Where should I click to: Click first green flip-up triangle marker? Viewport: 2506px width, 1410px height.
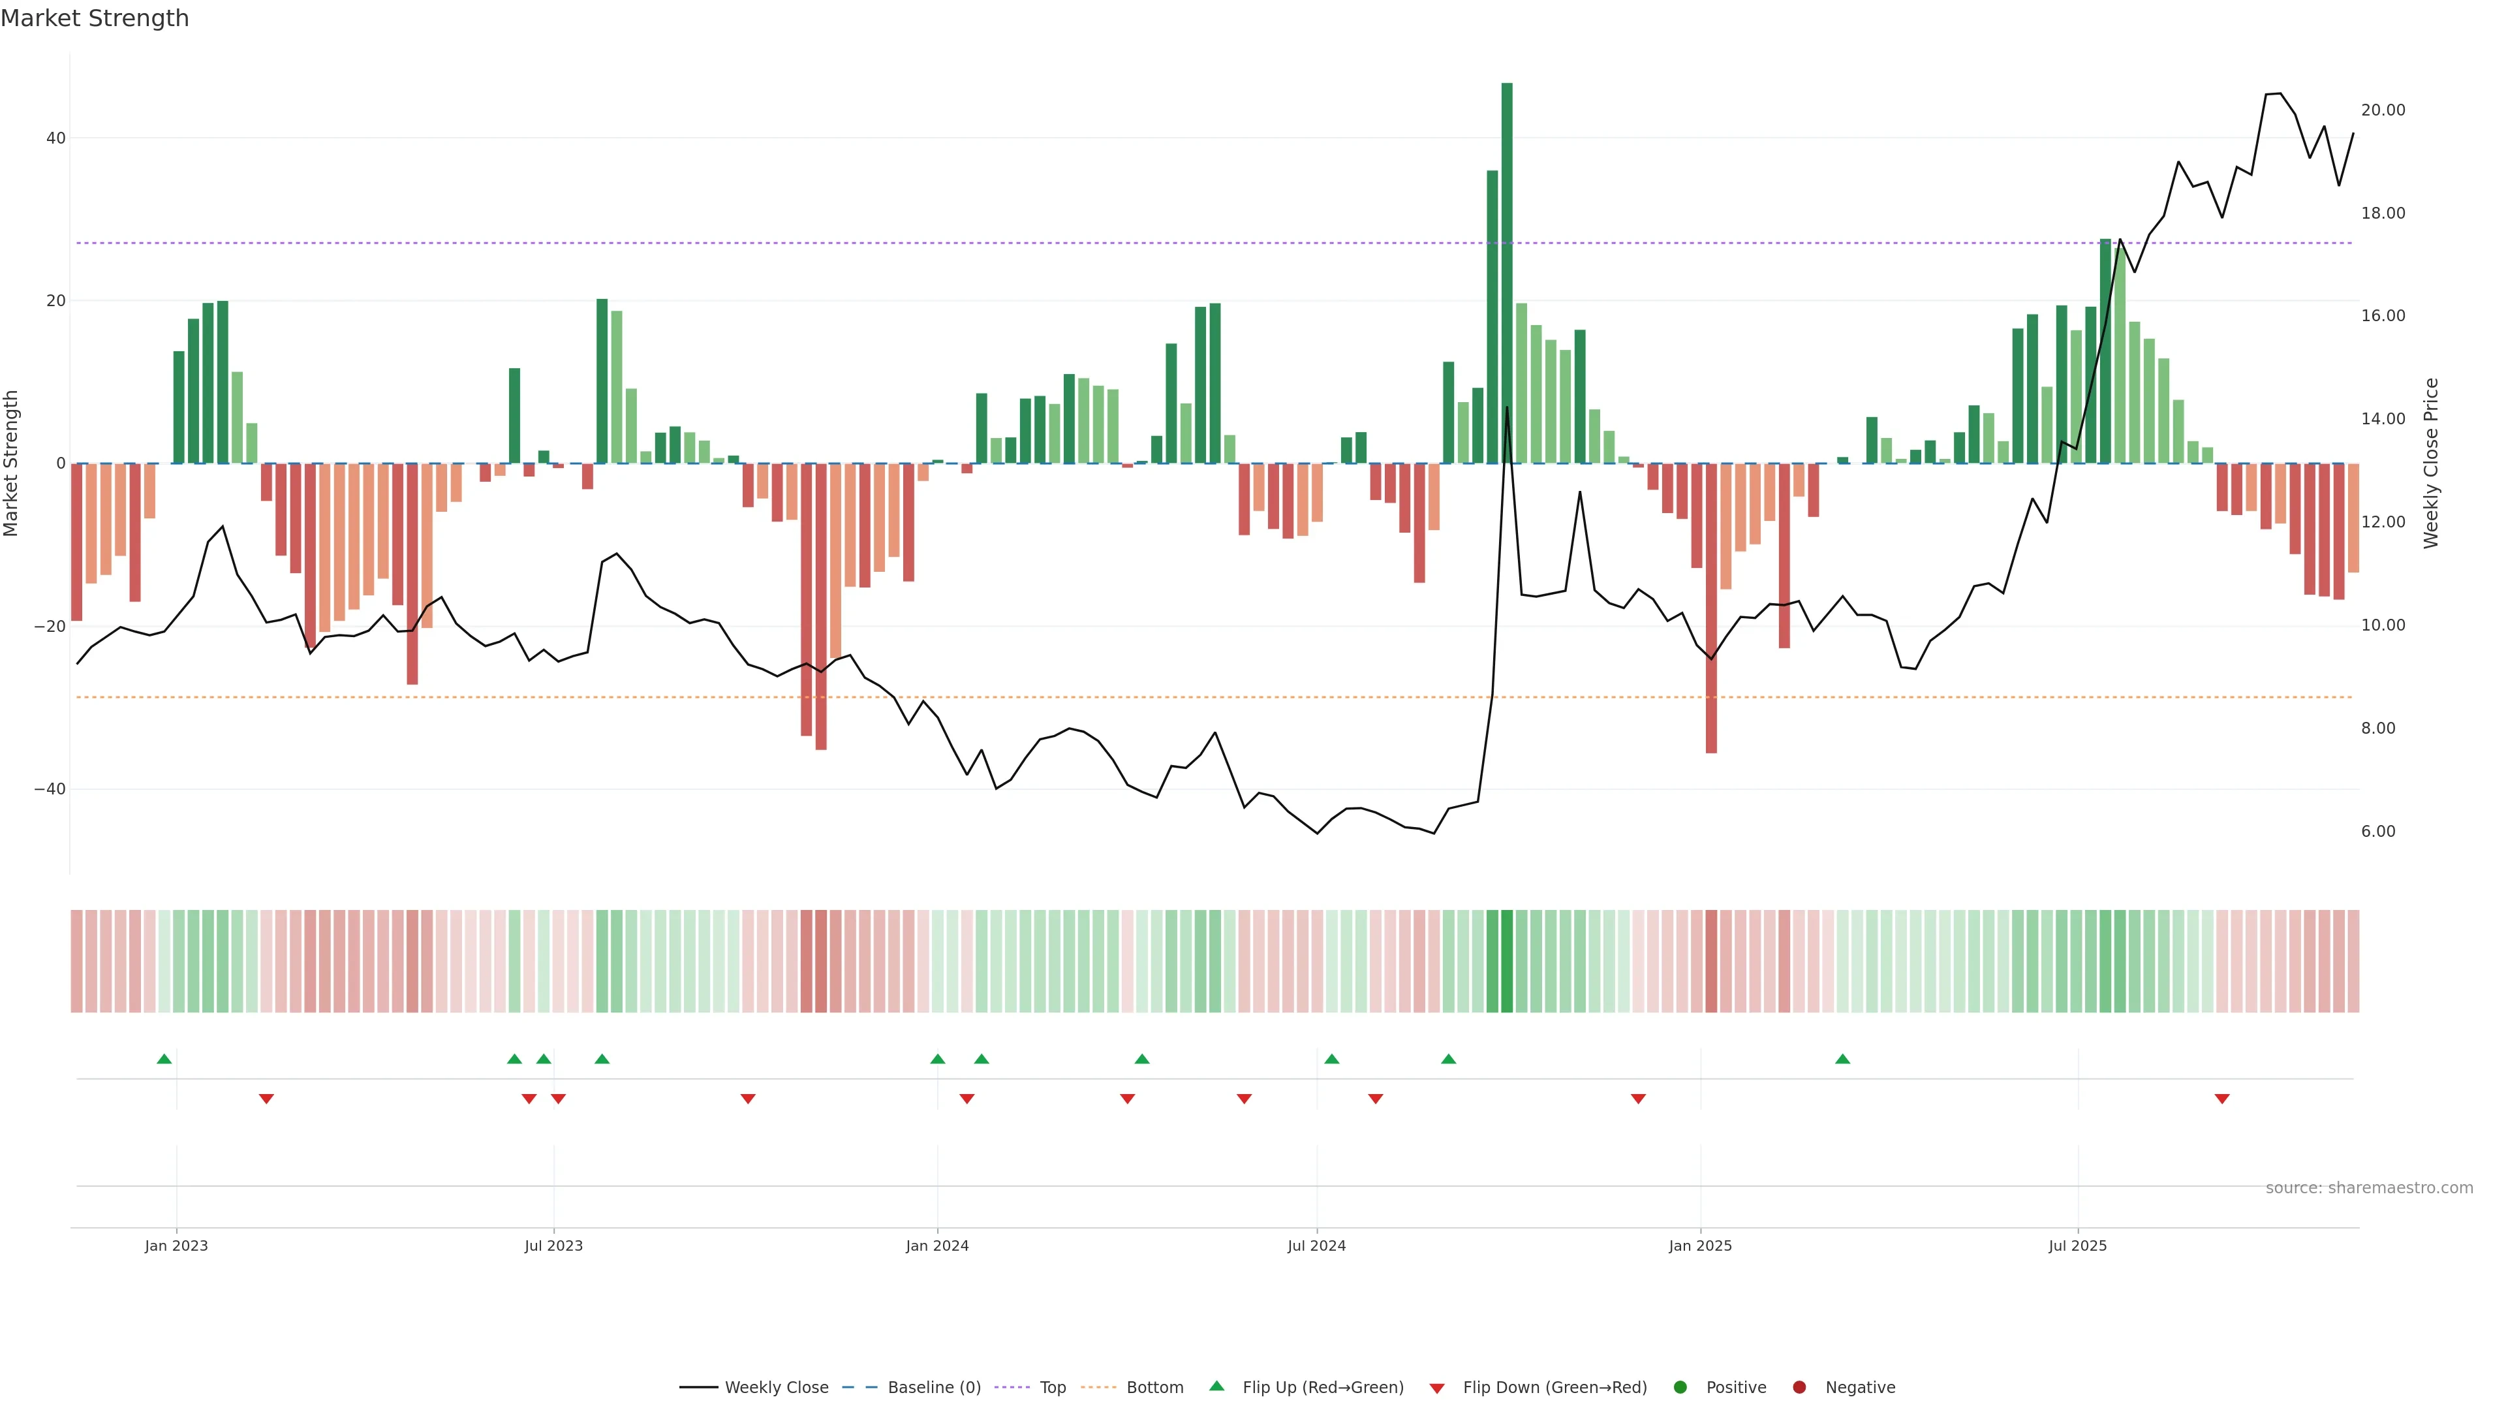pyautogui.click(x=164, y=1059)
